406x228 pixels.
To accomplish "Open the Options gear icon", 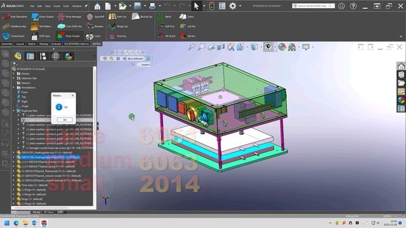I will pyautogui.click(x=233, y=6).
